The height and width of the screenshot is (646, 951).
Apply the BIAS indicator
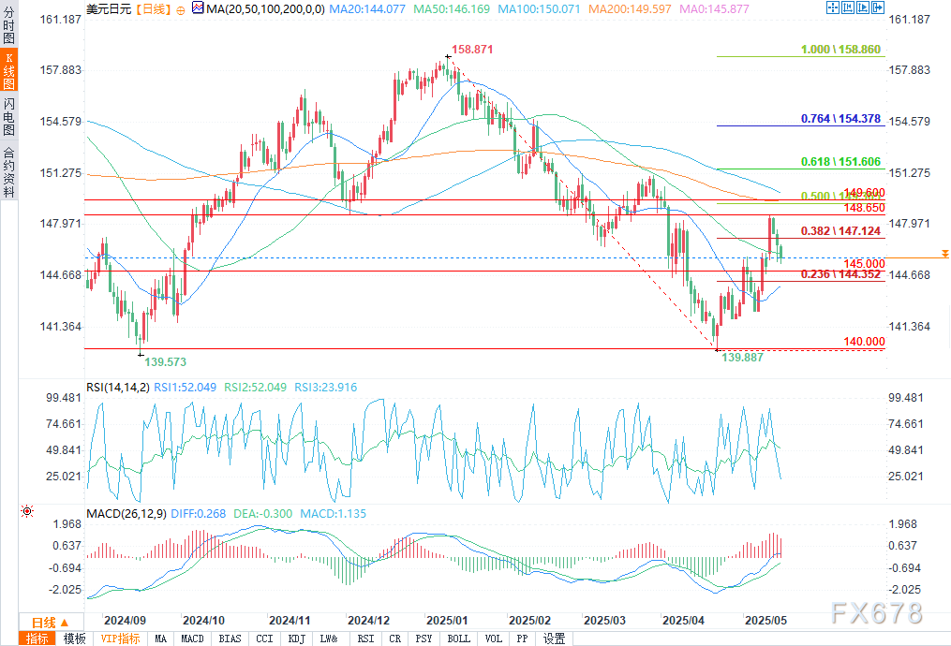pos(230,639)
